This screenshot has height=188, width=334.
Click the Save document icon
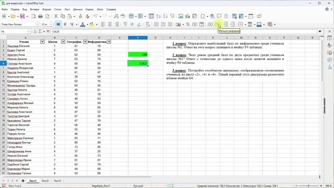click(x=22, y=16)
